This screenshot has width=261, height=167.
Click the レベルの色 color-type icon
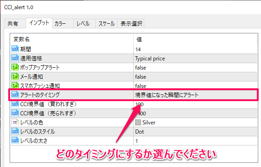coord(15,122)
